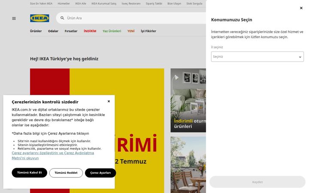This screenshot has height=193, width=309.
Task: Accept all cookies with Tümünü Kabul Et
Action: pyautogui.click(x=29, y=173)
